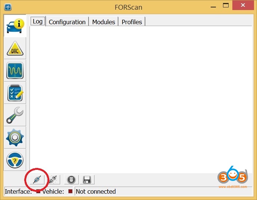Open the gear settings section
The width and height of the screenshot is (257, 200).
(x=15, y=137)
